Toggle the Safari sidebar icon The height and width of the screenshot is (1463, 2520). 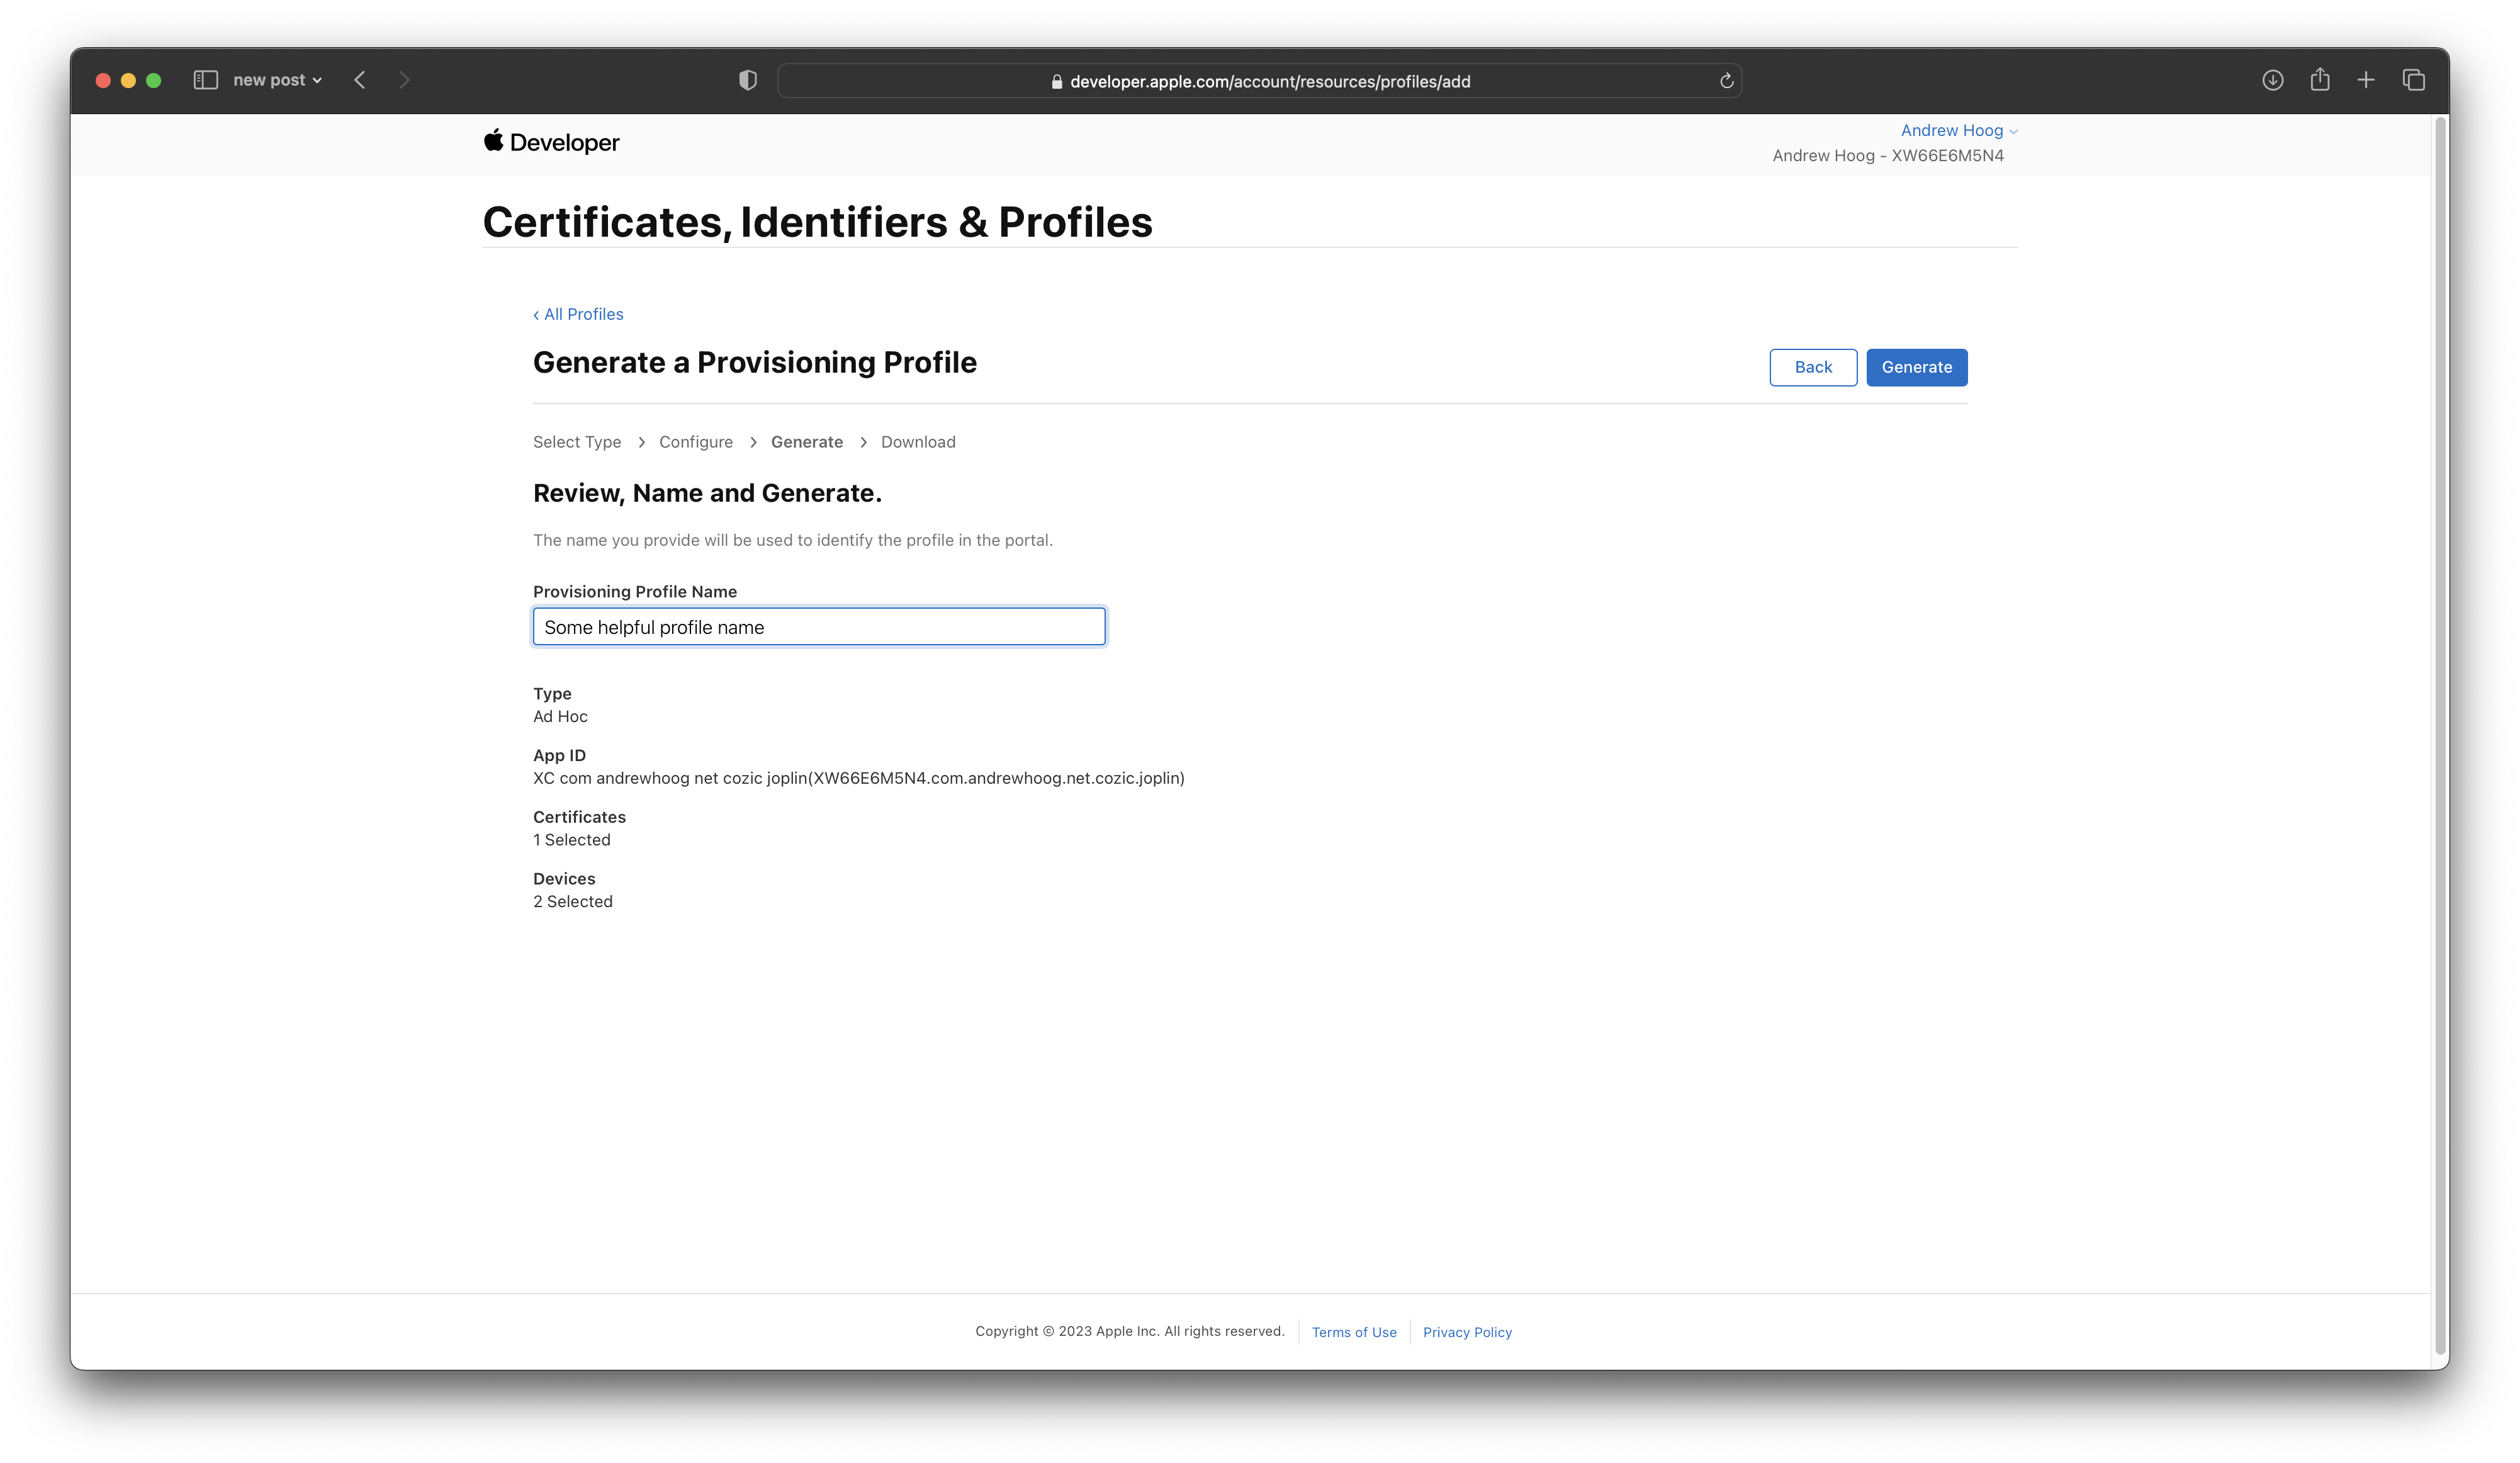pyautogui.click(x=205, y=80)
